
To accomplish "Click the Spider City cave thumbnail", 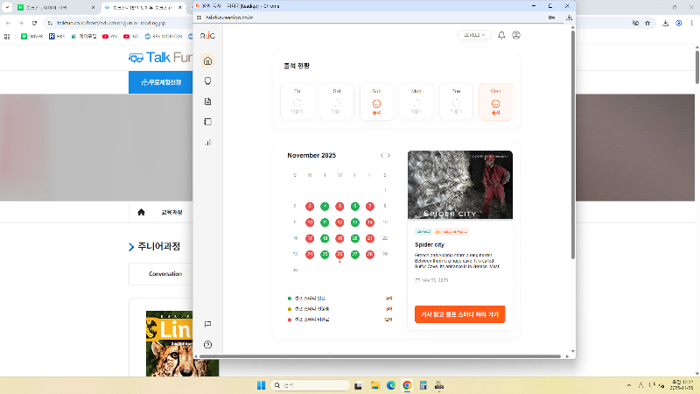I will pyautogui.click(x=460, y=185).
